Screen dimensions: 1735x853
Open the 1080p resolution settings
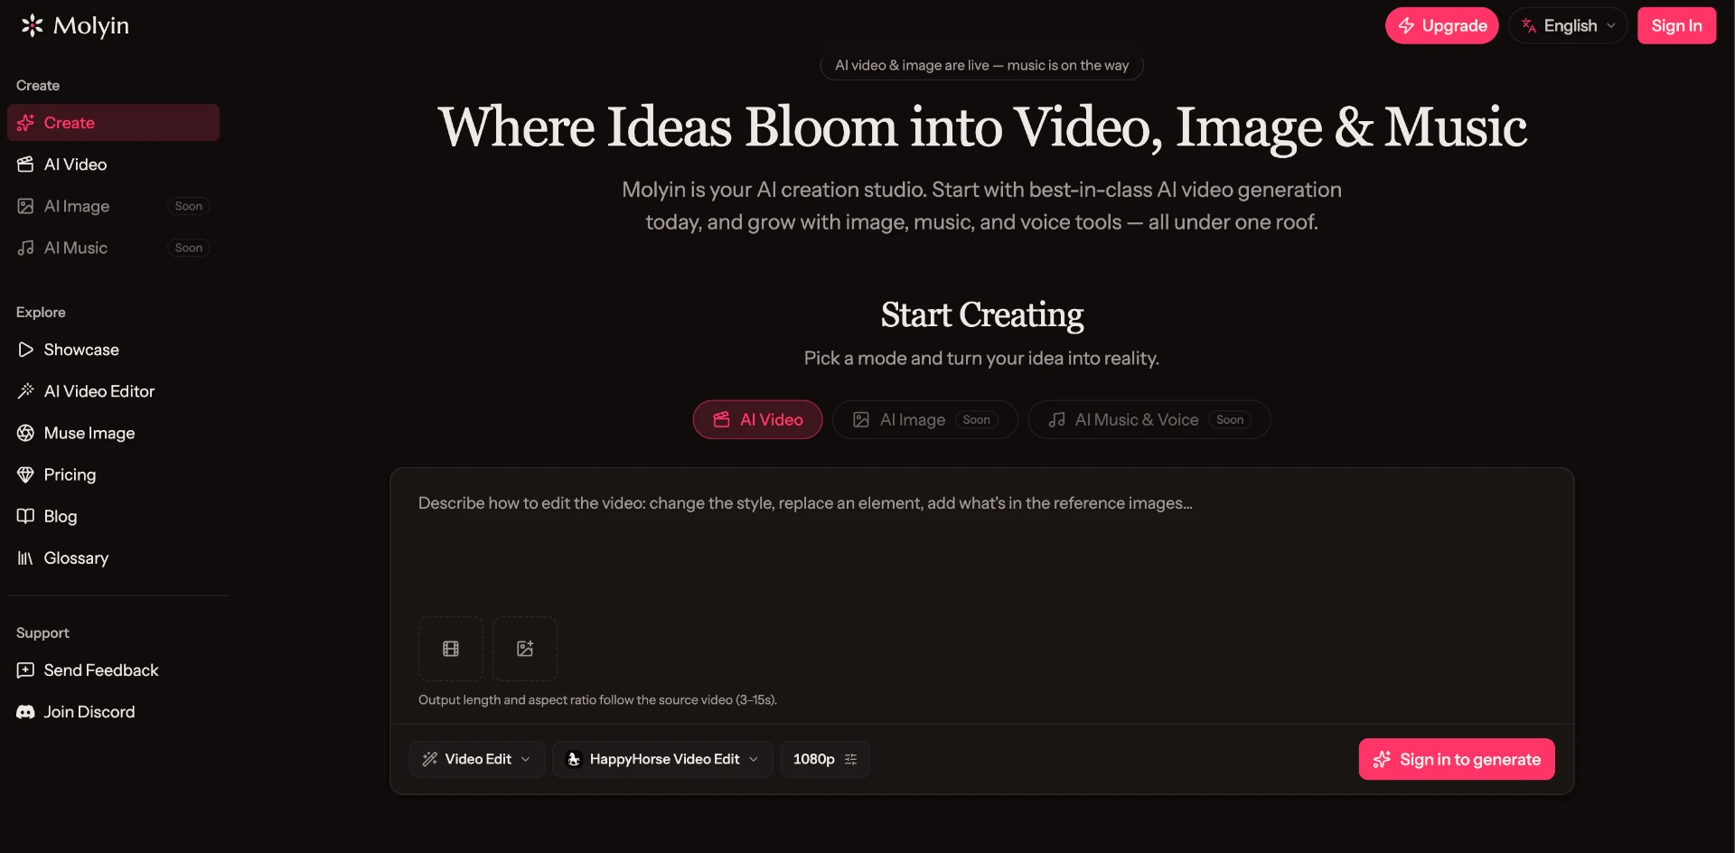(825, 759)
